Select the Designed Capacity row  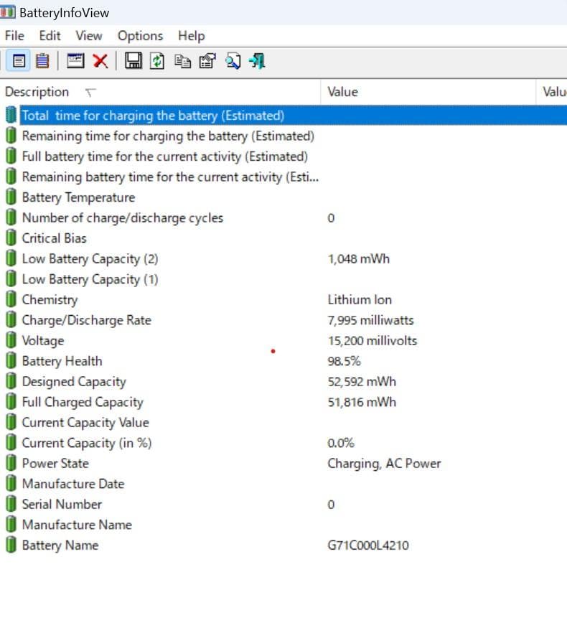click(x=73, y=382)
